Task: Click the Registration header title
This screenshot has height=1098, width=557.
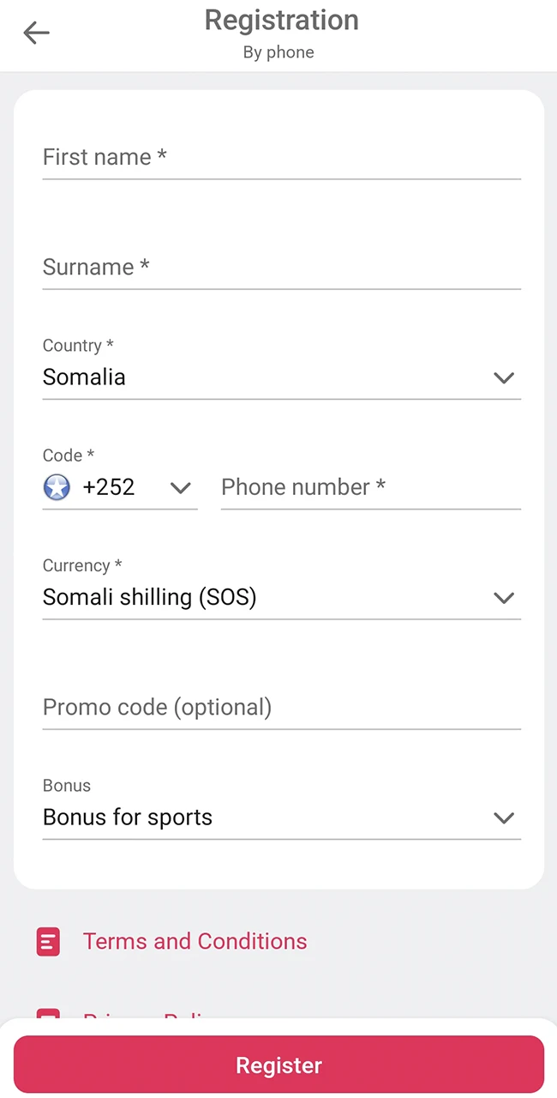Action: point(281,20)
